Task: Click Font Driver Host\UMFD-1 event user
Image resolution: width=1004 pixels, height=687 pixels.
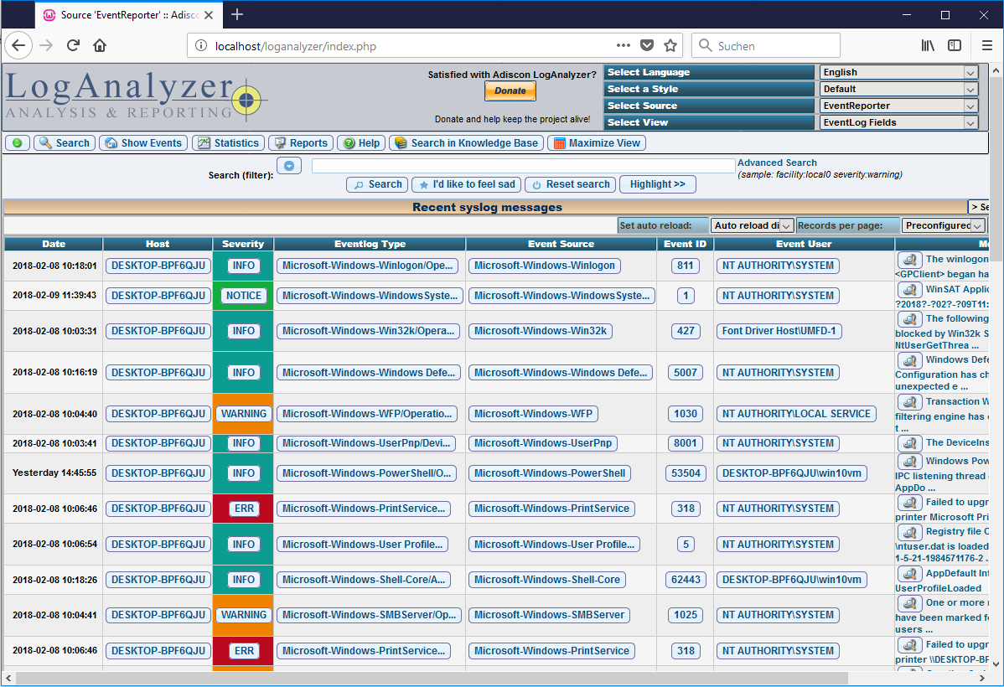Action: [779, 331]
